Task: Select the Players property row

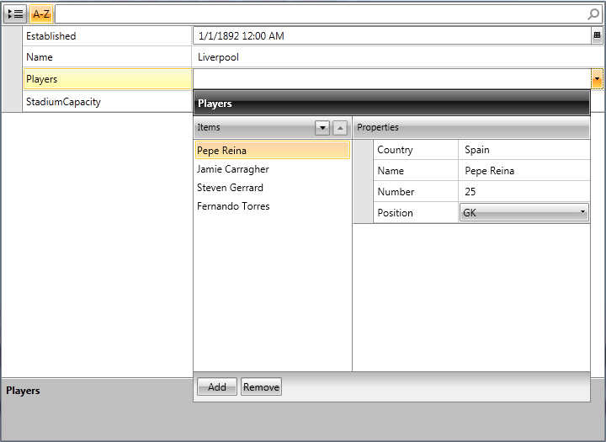Action: click(x=108, y=79)
